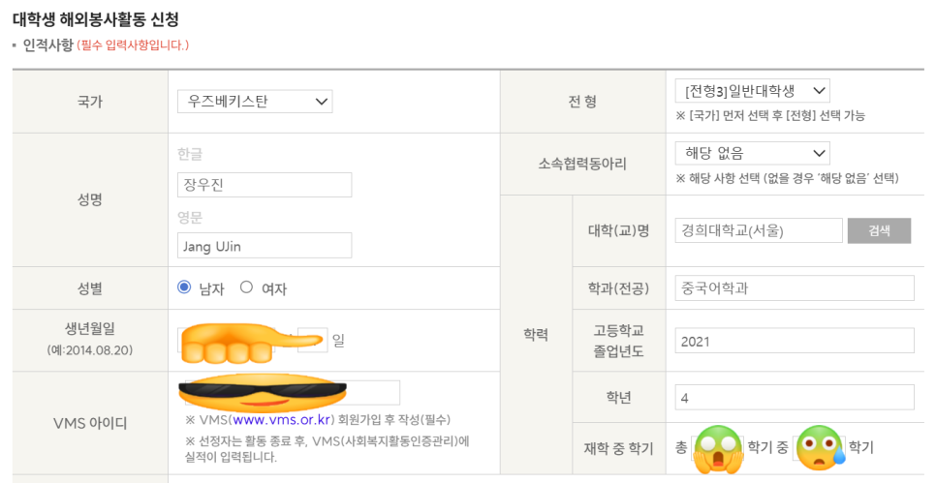
Task: Click the 학과(전공) field showing 중국어학과
Action: (795, 288)
